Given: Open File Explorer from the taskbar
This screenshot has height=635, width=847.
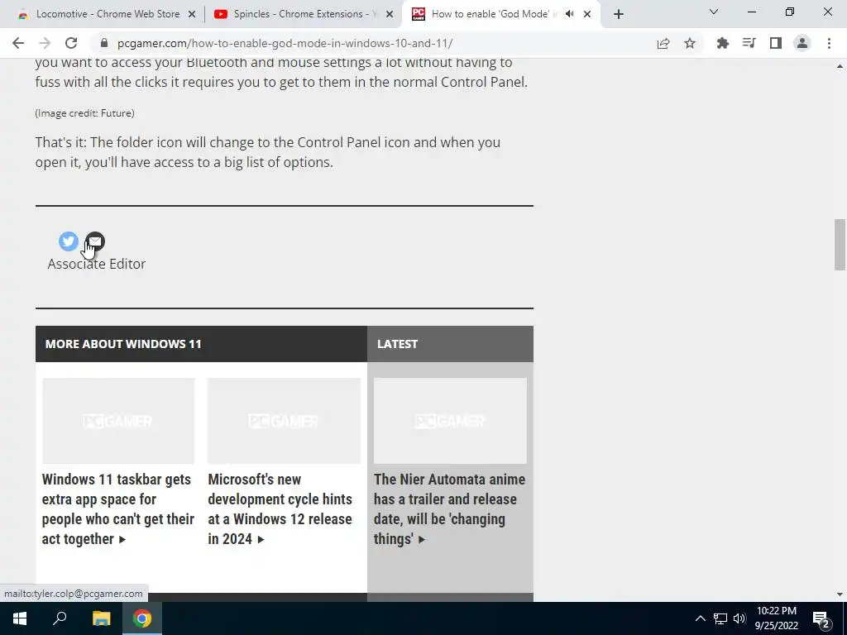Looking at the screenshot, I should coord(101,618).
